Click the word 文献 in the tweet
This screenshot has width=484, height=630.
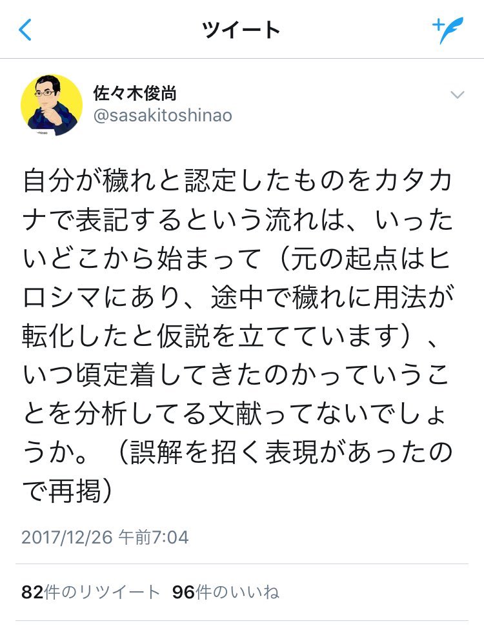tap(236, 413)
